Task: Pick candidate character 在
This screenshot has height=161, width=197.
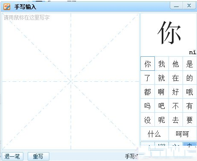Action: (x=176, y=78)
